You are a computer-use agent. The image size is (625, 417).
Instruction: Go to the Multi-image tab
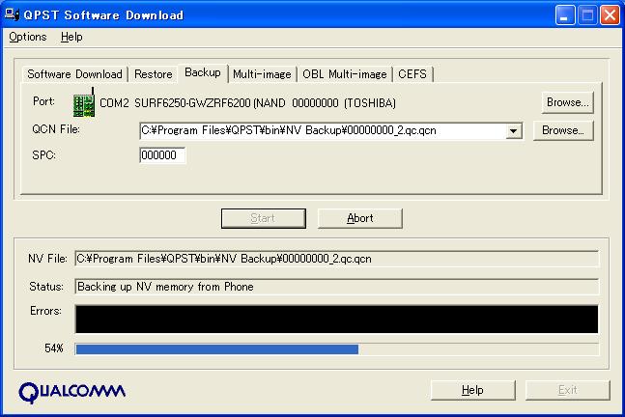point(262,74)
